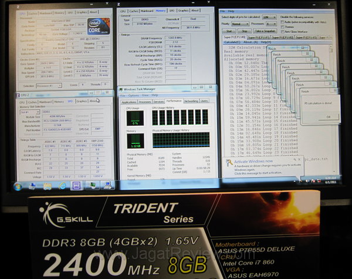352x279 pixels.
Task: Click Task Manager title bar icon
Action: pos(121,89)
